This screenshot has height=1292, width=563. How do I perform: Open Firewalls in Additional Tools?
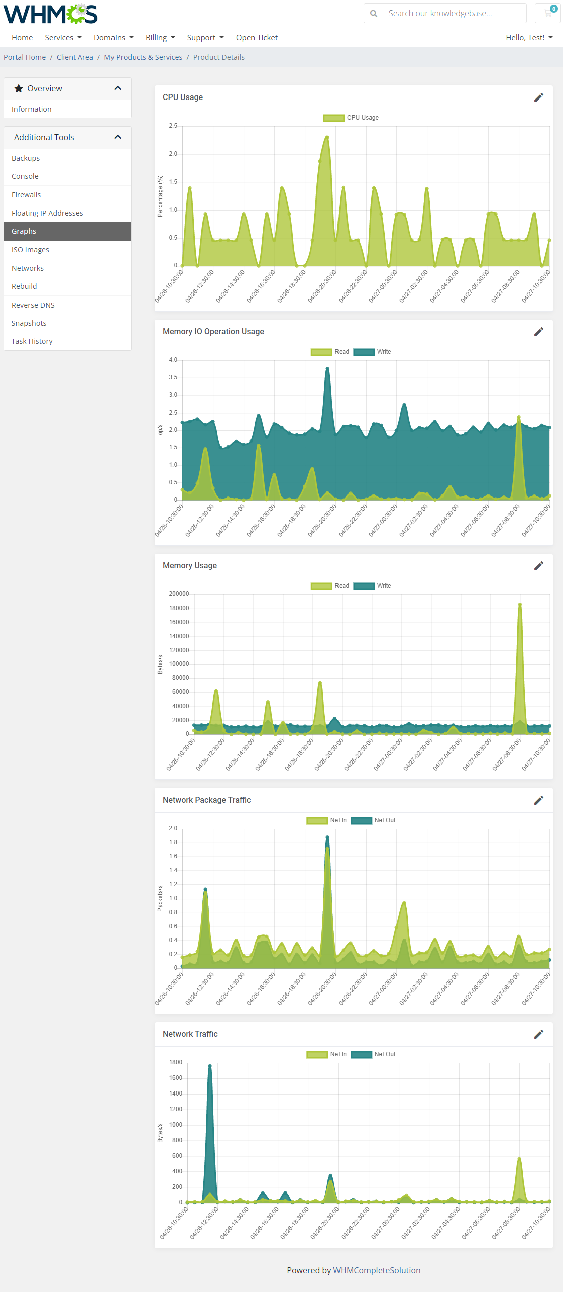[67, 195]
